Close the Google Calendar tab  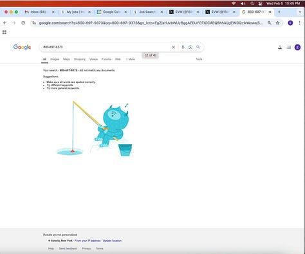pyautogui.click(x=125, y=12)
